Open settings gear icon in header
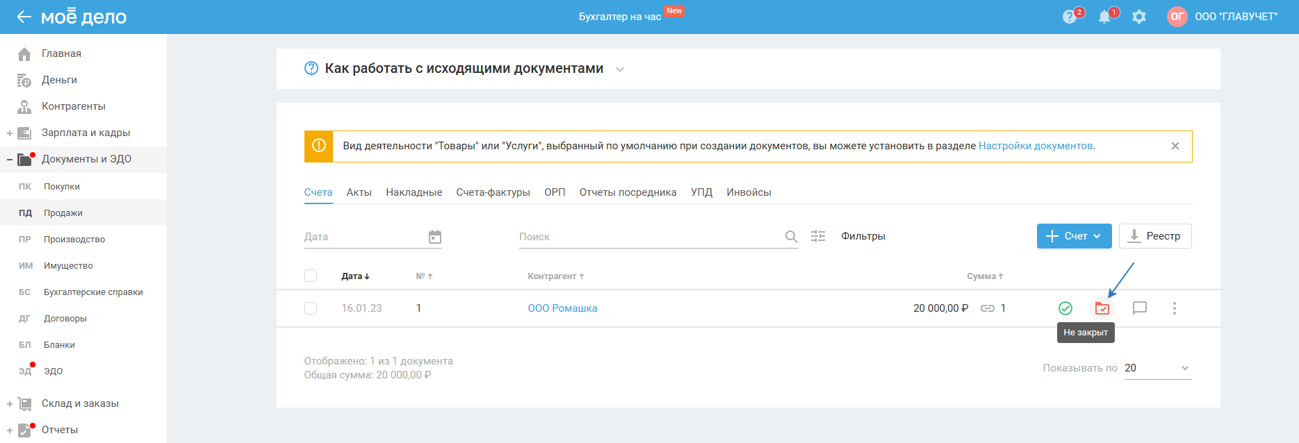1299x443 pixels. click(1138, 17)
